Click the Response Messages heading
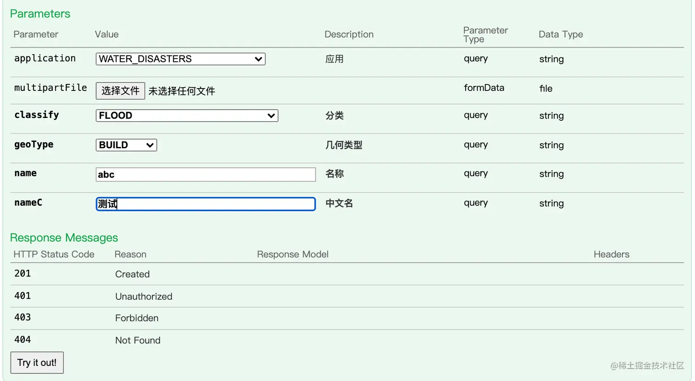The width and height of the screenshot is (695, 381). tap(64, 238)
